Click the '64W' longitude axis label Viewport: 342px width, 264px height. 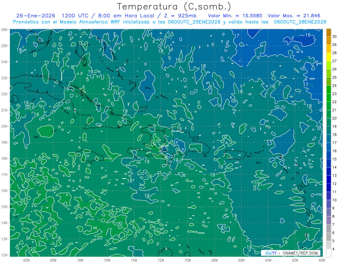click(x=268, y=260)
